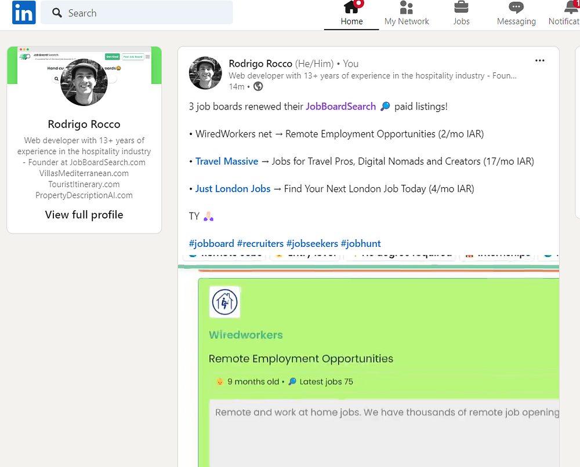Open the Notifications bell tab
Viewport: 580px width, 467px height.
coord(564,13)
